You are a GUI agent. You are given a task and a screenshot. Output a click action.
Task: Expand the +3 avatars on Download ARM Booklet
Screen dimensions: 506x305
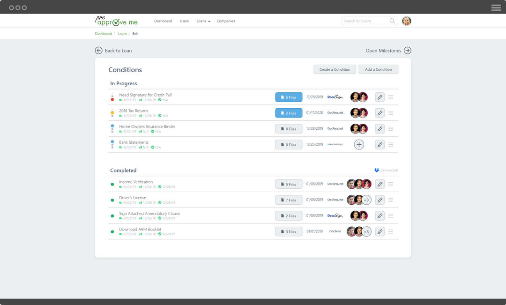coord(366,231)
